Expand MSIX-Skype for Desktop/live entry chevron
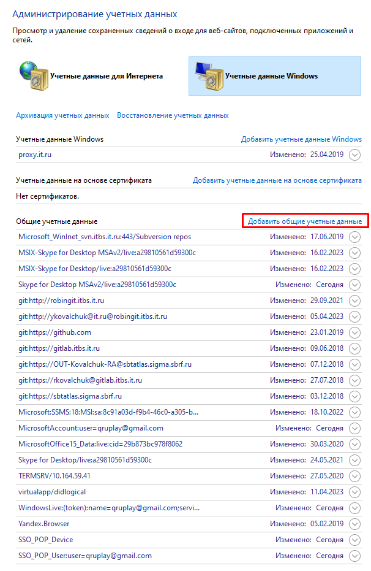Image resolution: width=371 pixels, height=571 pixels. pos(354,269)
